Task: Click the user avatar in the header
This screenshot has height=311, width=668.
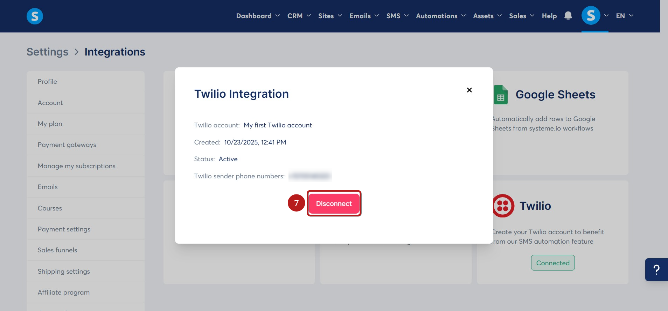Action: point(591,16)
